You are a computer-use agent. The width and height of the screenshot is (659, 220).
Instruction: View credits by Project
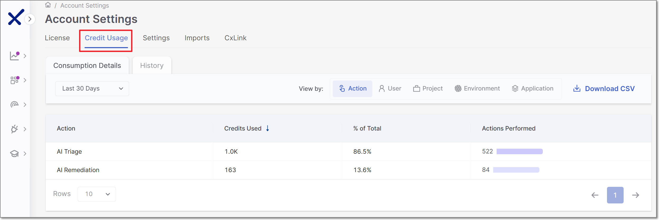click(428, 89)
